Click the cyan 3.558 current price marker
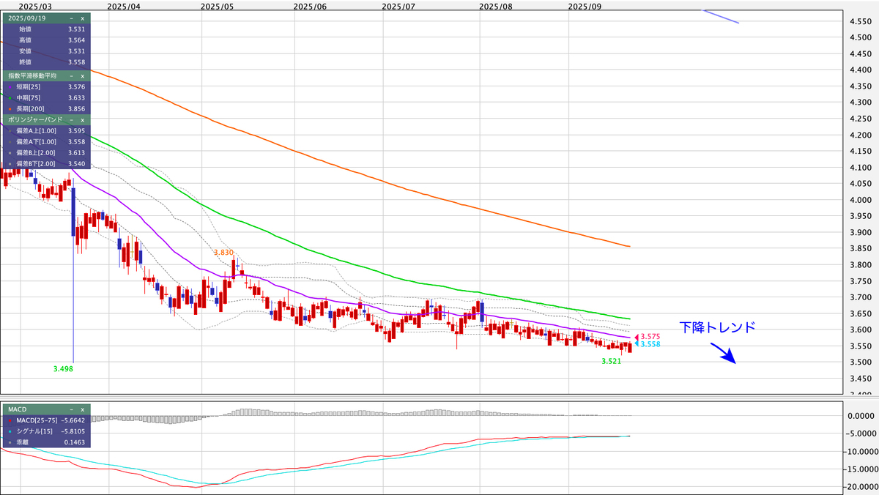The height and width of the screenshot is (495, 879). pyautogui.click(x=648, y=343)
